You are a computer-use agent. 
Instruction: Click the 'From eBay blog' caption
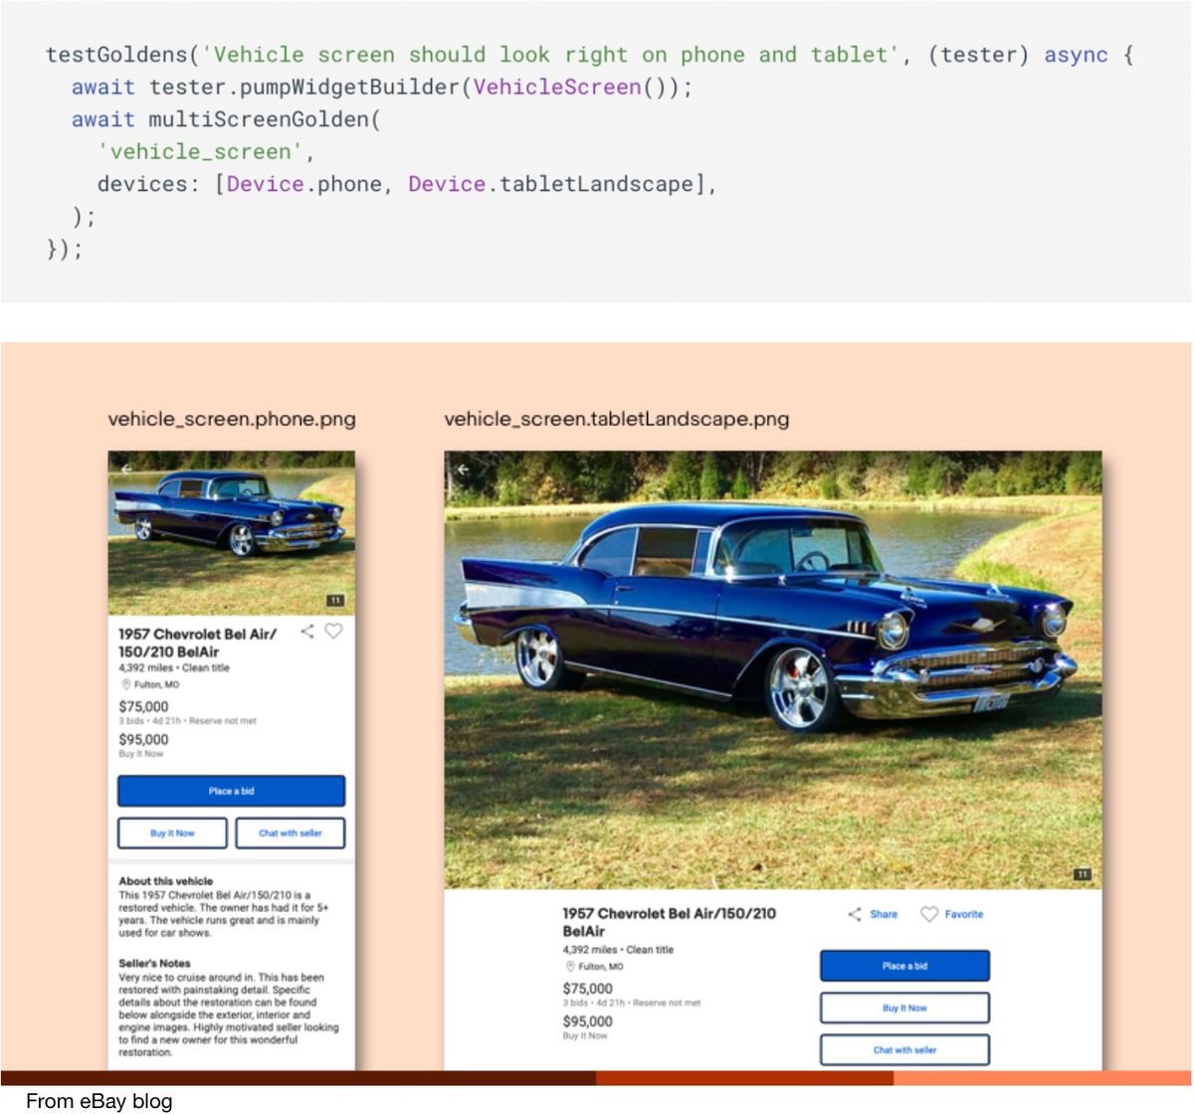point(99,1101)
